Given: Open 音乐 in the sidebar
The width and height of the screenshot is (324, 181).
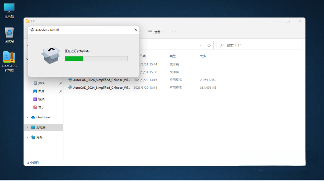Looking at the screenshot, I should (41, 107).
